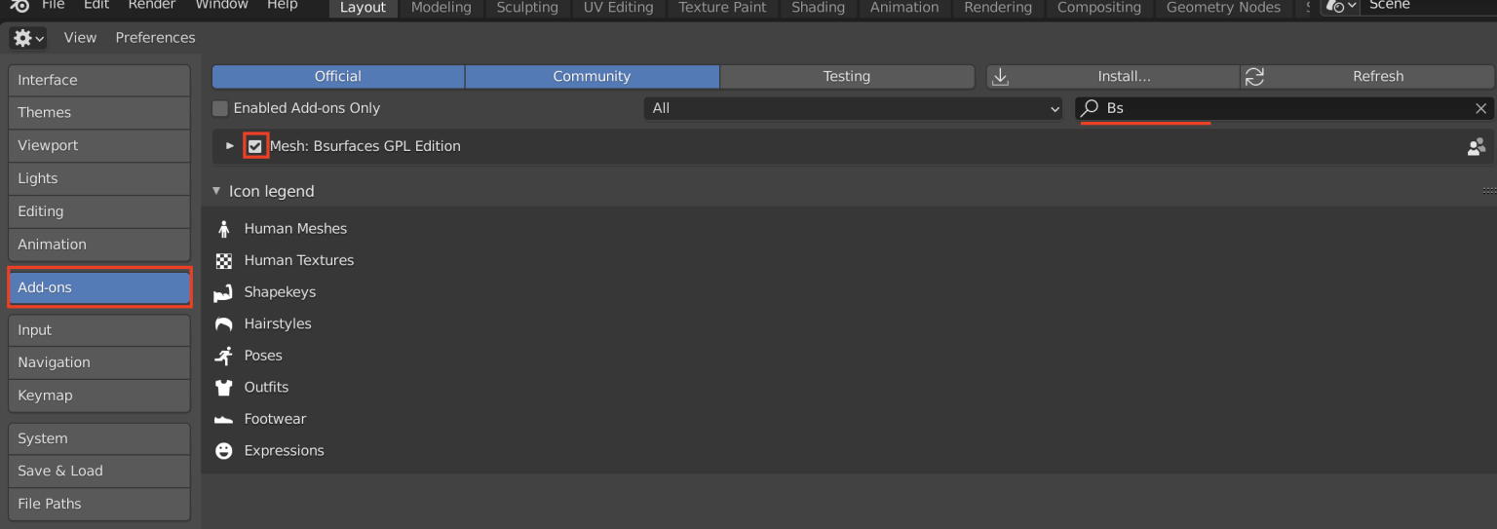This screenshot has height=529, width=1497.
Task: Click the Human Textures checkerboard icon
Action: click(224, 261)
